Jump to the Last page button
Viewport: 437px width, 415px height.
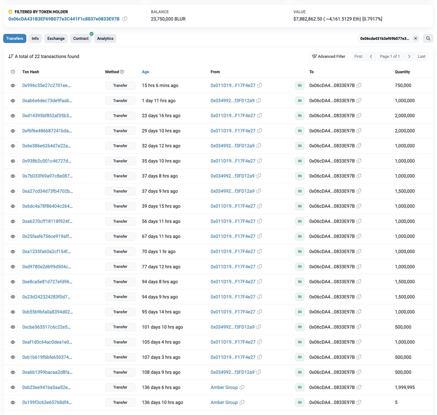click(x=421, y=56)
